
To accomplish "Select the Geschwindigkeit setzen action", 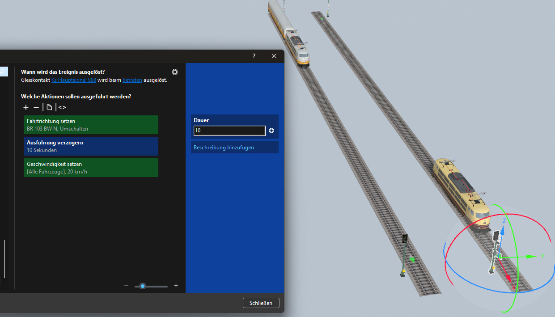I will click(91, 168).
